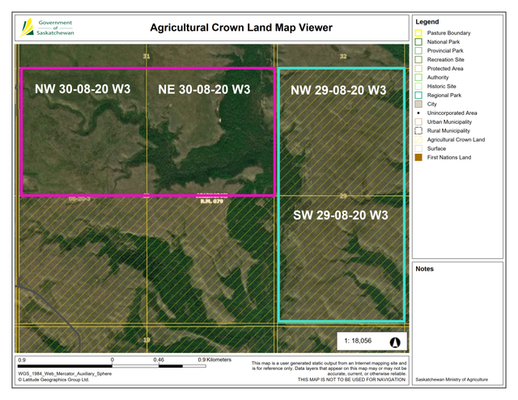
Task: Click the First Nations Land brown swatch
Action: 418,157
